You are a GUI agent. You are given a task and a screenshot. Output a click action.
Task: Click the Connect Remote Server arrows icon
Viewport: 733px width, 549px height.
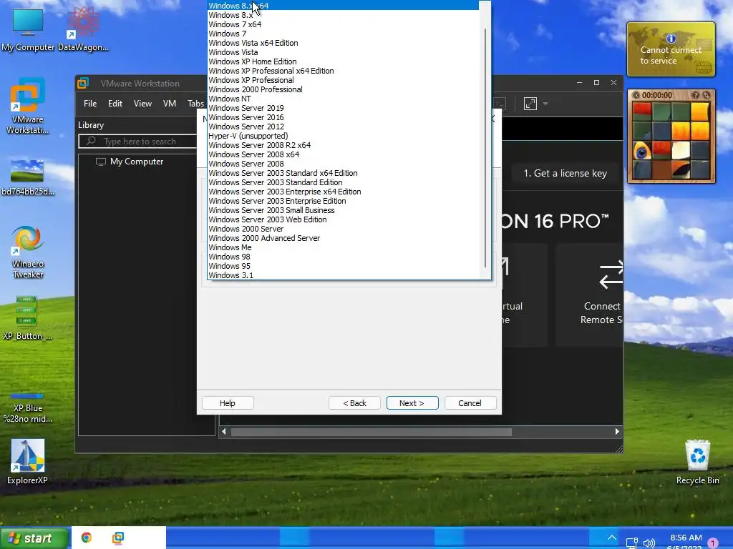coord(611,274)
